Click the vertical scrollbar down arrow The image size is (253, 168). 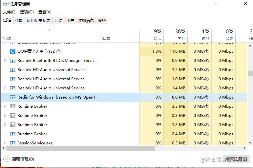(250, 143)
